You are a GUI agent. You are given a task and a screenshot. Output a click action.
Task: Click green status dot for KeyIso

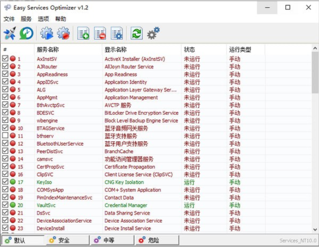[x=13, y=182]
